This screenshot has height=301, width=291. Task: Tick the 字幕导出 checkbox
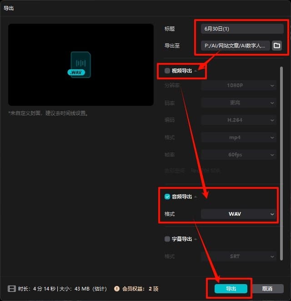click(x=167, y=239)
